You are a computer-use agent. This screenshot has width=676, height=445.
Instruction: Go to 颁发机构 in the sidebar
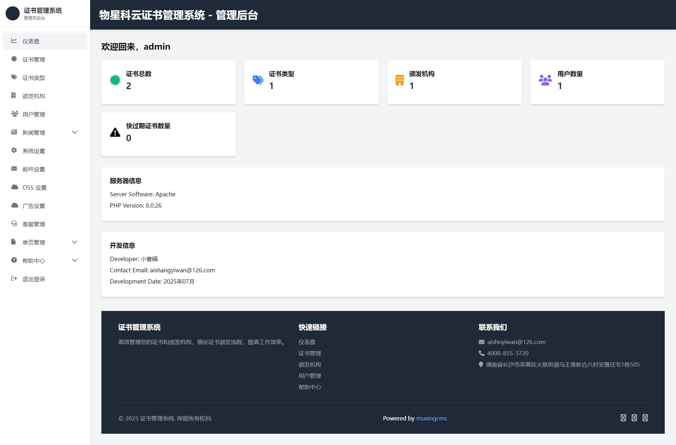pos(45,96)
